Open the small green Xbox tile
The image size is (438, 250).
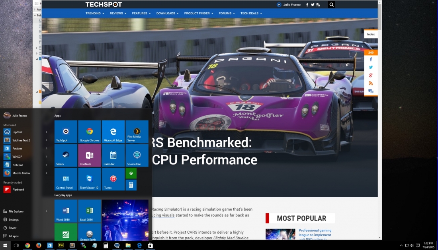pyautogui.click(x=131, y=173)
